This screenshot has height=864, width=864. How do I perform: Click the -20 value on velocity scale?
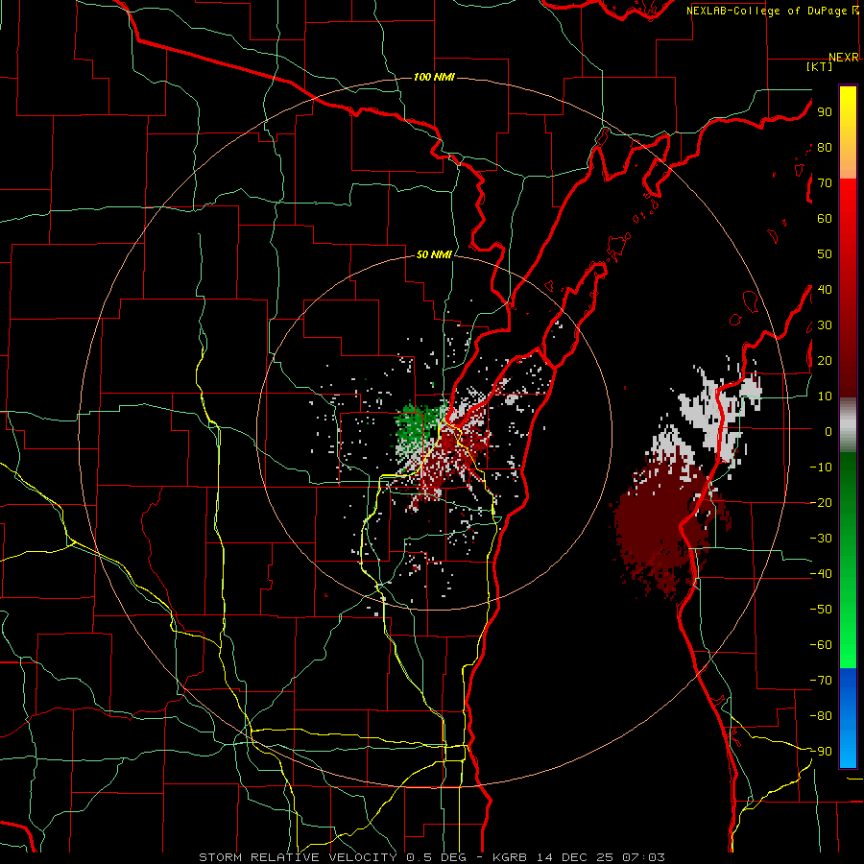[x=821, y=502]
